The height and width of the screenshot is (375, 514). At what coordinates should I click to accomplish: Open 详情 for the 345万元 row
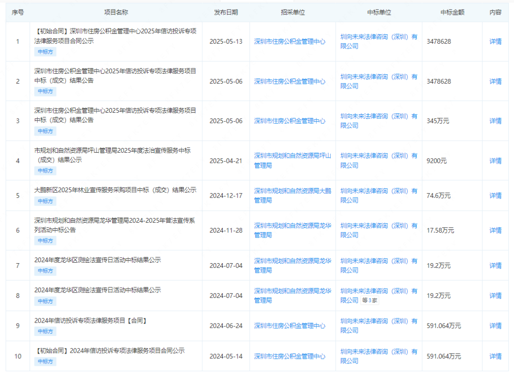[x=495, y=121]
